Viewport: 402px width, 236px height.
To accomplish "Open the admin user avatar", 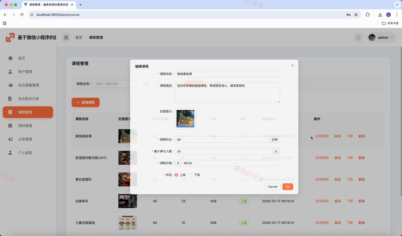I will pyautogui.click(x=372, y=37).
